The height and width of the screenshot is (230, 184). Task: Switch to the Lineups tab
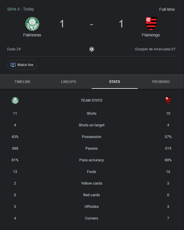tap(68, 82)
